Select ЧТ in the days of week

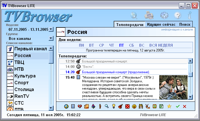[111, 45]
